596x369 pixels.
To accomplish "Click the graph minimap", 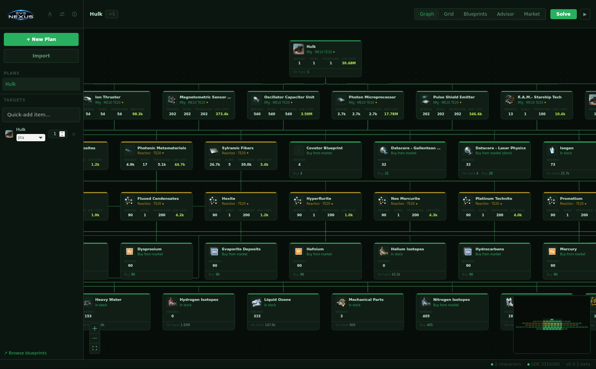I will click(552, 325).
